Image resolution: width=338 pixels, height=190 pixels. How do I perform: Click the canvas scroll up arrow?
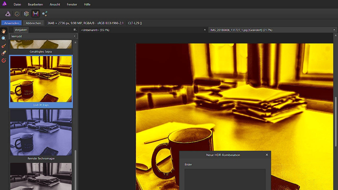coord(336,35)
